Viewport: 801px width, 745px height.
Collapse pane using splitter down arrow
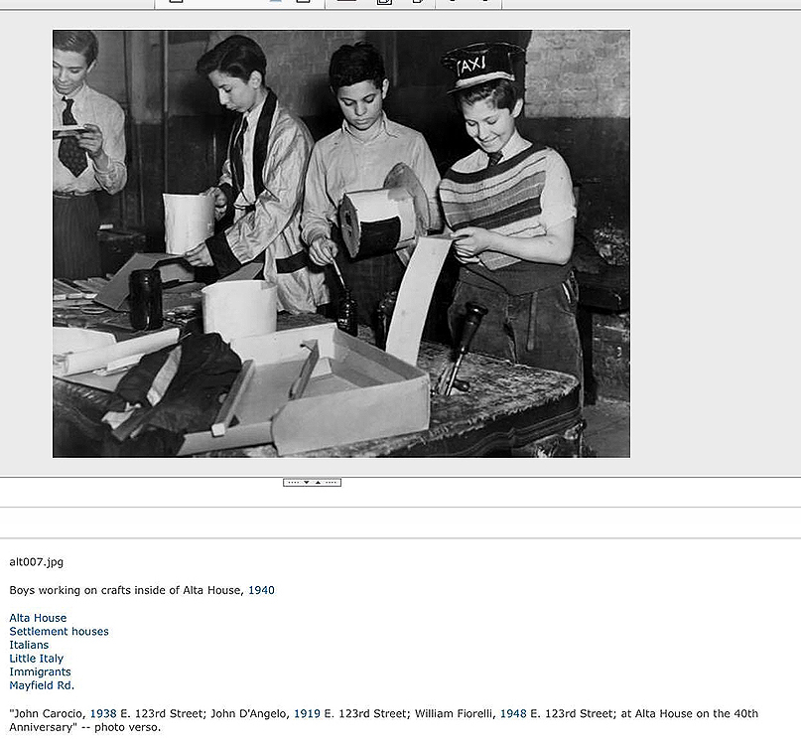pos(306,483)
